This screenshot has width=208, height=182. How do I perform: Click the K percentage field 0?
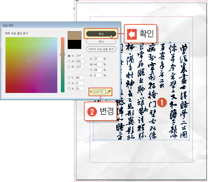pos(98,75)
